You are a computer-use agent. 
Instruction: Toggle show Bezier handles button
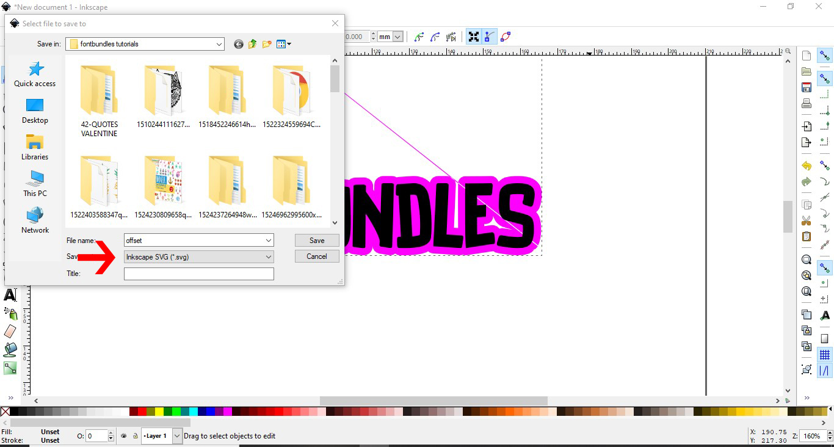[489, 37]
